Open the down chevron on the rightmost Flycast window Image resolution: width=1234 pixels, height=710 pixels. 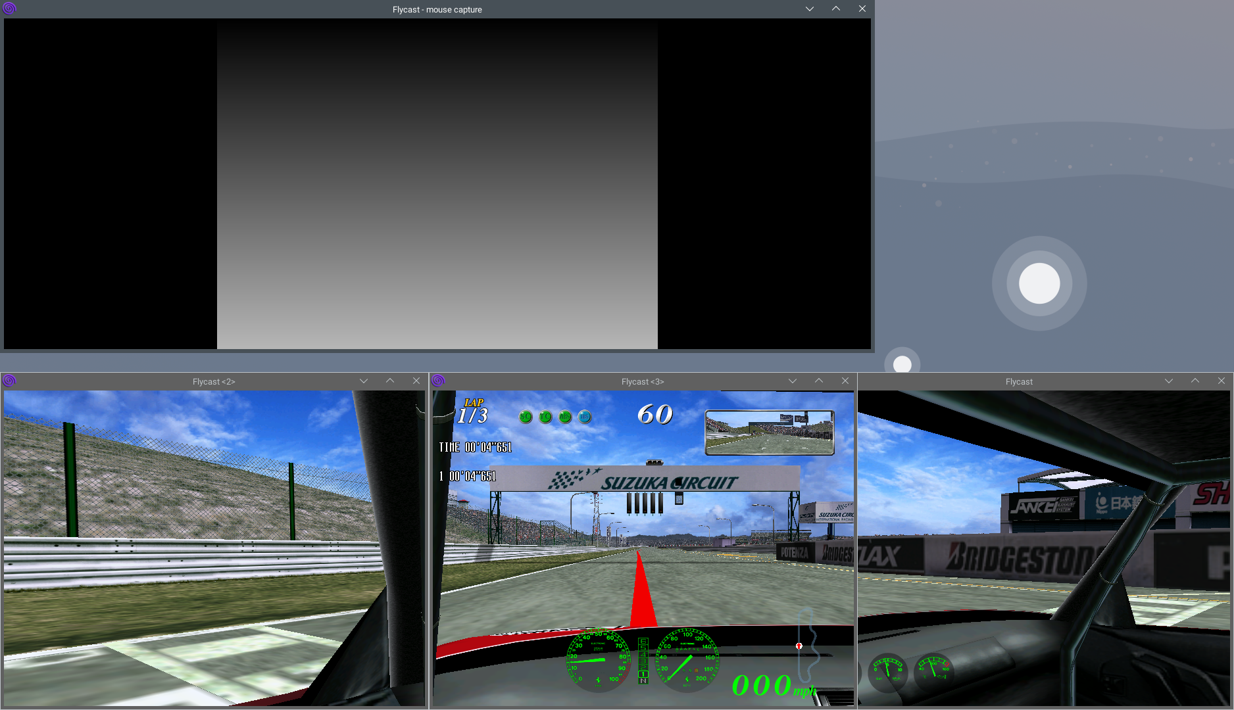1169,381
